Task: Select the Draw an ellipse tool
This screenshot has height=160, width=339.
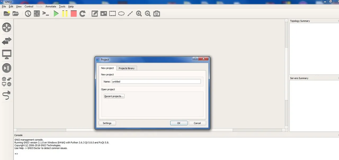Action: pos(121,13)
